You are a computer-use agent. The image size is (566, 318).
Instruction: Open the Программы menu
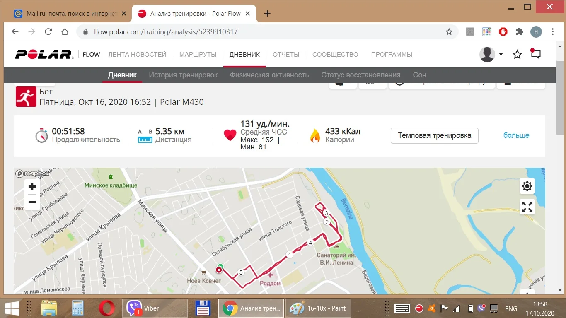point(392,54)
